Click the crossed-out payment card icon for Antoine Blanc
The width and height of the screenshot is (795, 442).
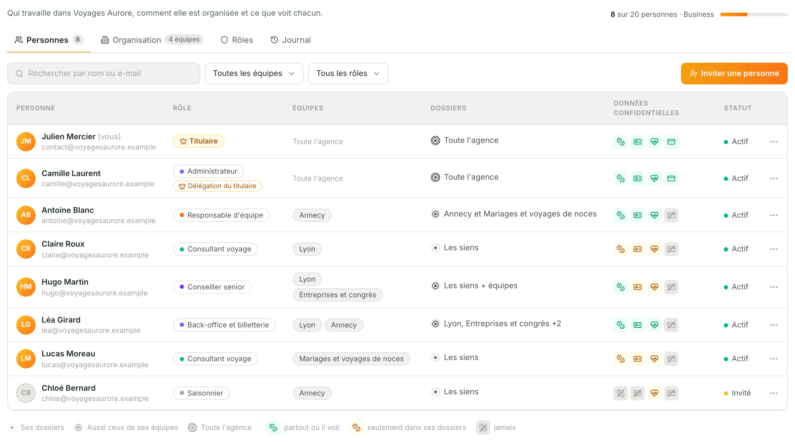(x=671, y=215)
